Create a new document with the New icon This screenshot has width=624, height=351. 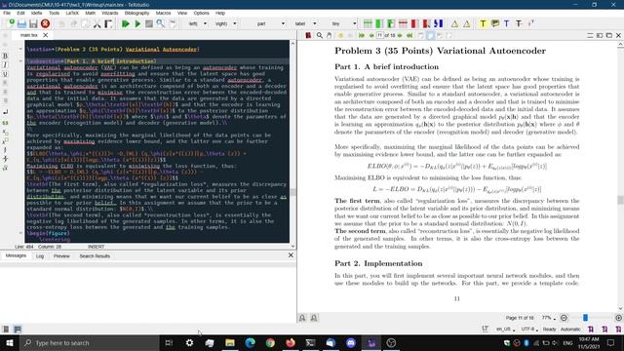tap(11, 23)
